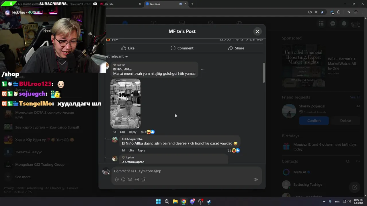Viewport: 367px width, 206px height.
Task: Open chat with Battushig Tushige
Action: tap(321, 185)
